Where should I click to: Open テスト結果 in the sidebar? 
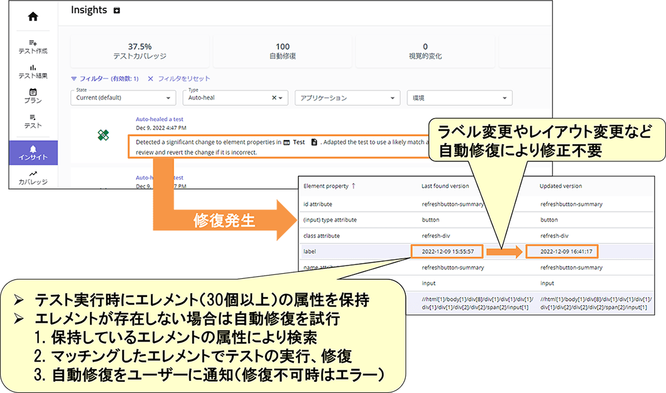click(x=33, y=71)
